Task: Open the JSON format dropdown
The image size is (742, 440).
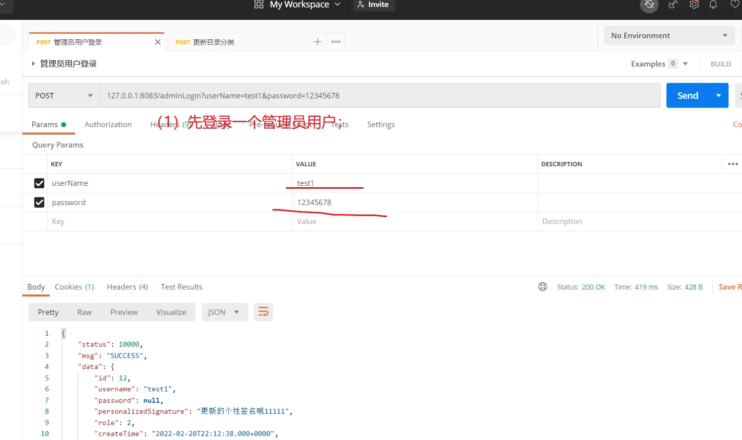Action: [x=224, y=312]
